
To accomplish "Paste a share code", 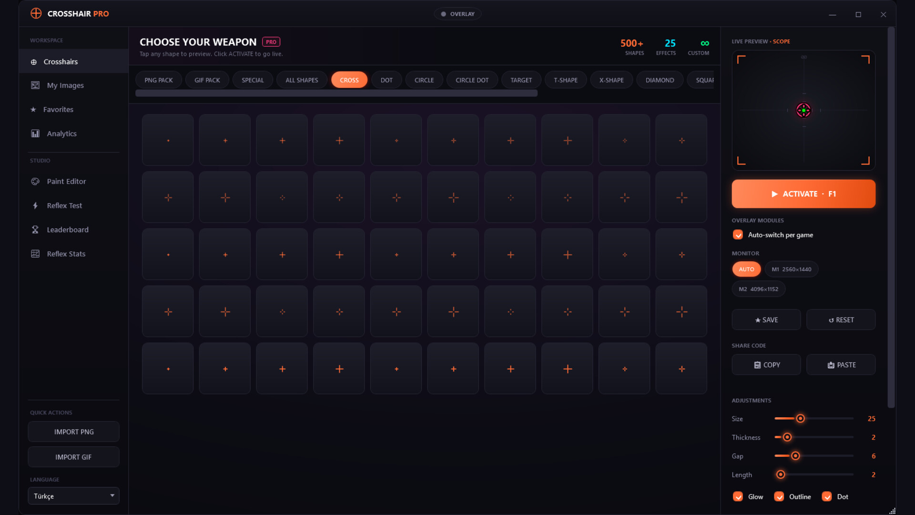I will point(841,365).
